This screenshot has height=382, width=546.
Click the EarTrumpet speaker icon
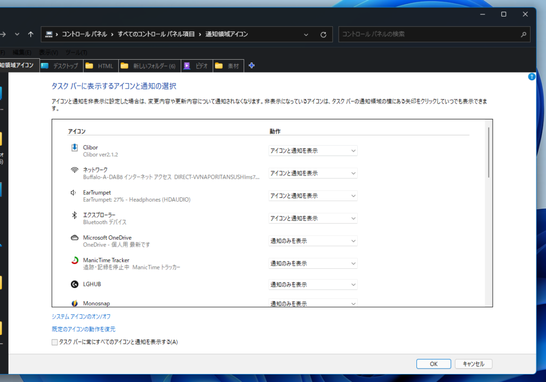point(74,193)
